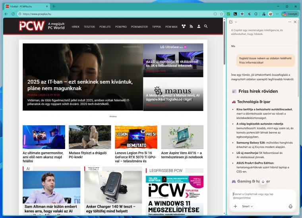Open the RSS feed icon in the site header
The width and height of the screenshot is (302, 218).
click(191, 27)
